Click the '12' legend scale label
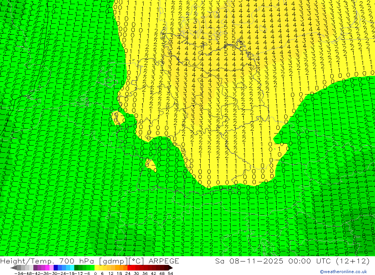Viewport: 375px width, 275px height. [x=111, y=273]
